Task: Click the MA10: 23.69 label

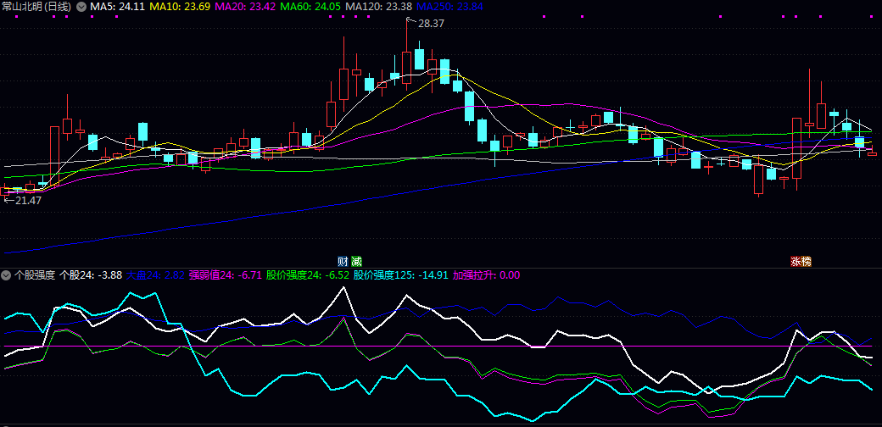Action: 181,8
